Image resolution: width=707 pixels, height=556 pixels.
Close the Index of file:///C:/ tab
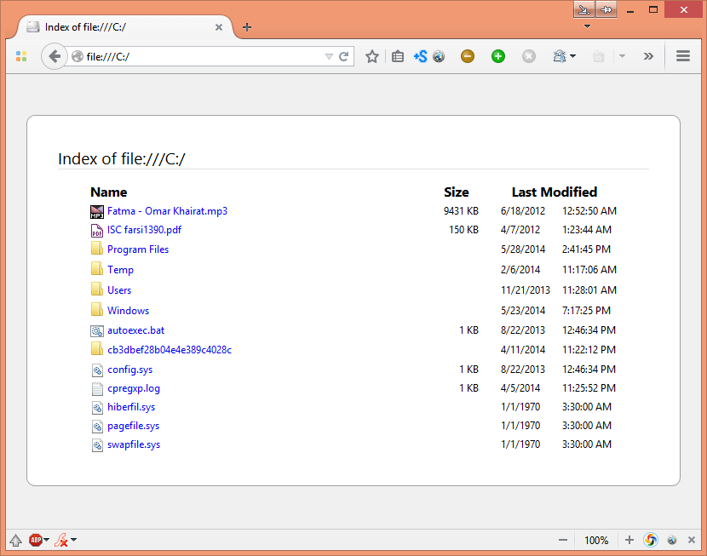(219, 27)
